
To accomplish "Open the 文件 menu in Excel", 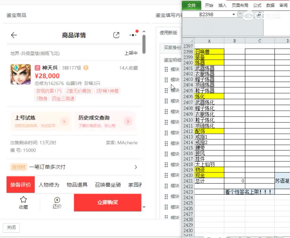I will [191, 6].
